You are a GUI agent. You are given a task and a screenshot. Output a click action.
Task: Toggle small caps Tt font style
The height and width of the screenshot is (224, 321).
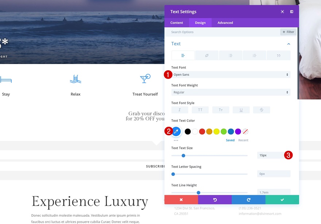pyautogui.click(x=220, y=110)
